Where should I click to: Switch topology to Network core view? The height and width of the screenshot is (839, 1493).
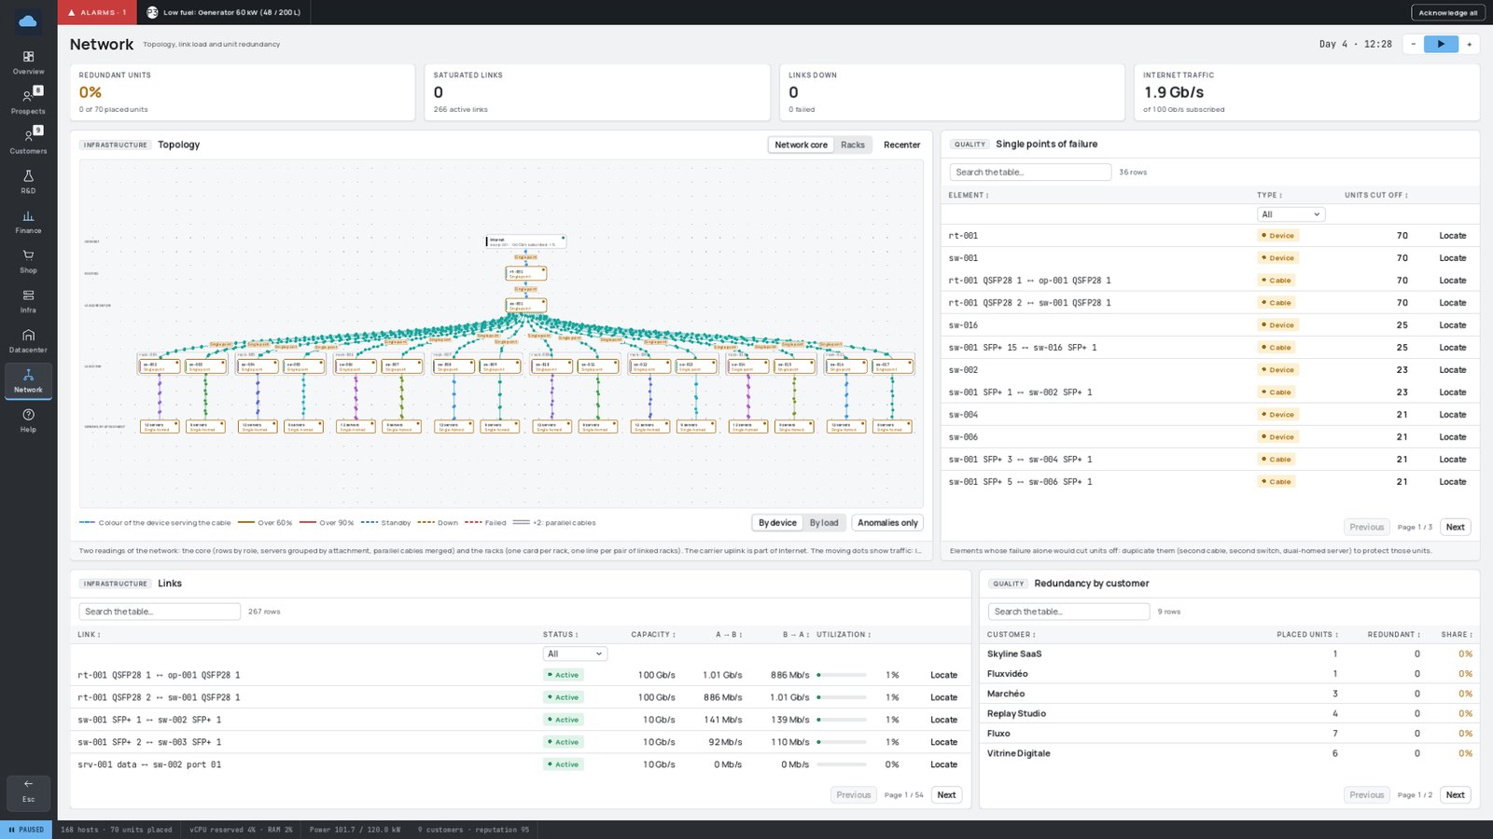[x=801, y=144]
